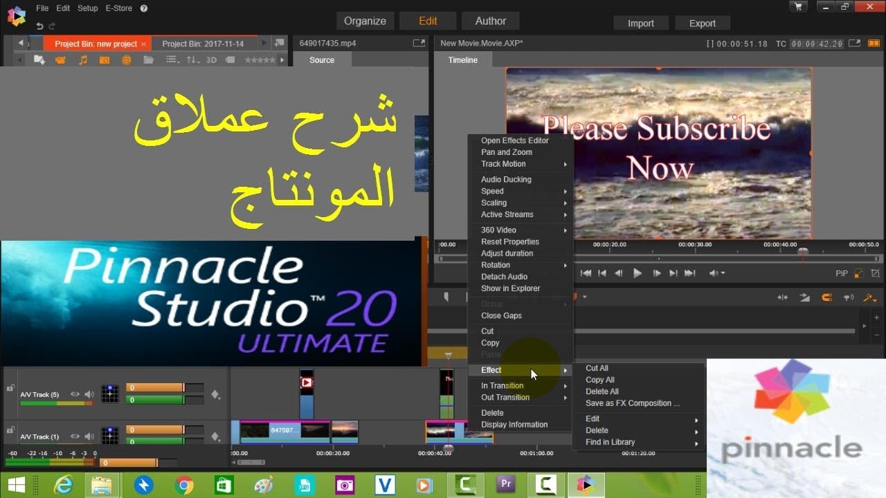The height and width of the screenshot is (498, 886).
Task: Click the split clip icon on timeline toolbar
Action: pyautogui.click(x=783, y=297)
